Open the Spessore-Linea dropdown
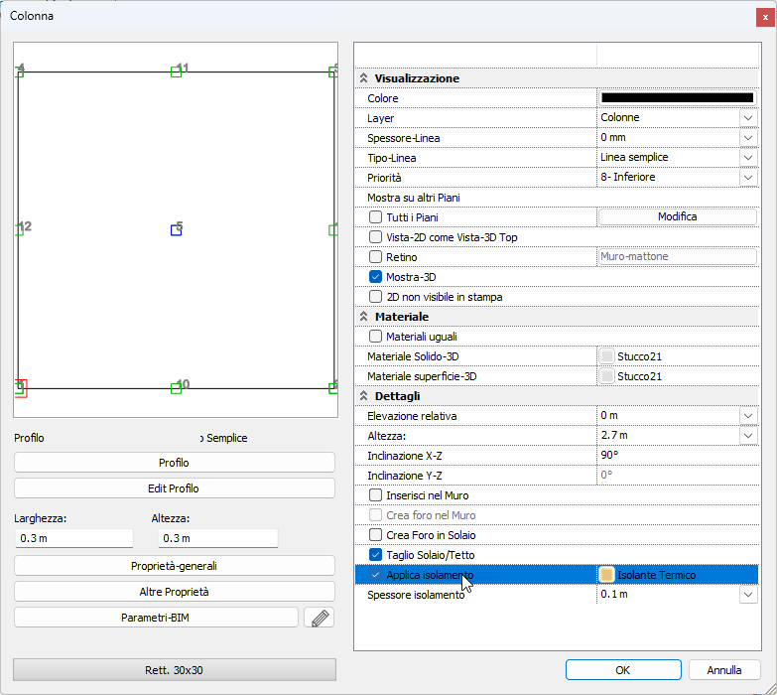Viewport: 777px width, 695px height. click(748, 138)
